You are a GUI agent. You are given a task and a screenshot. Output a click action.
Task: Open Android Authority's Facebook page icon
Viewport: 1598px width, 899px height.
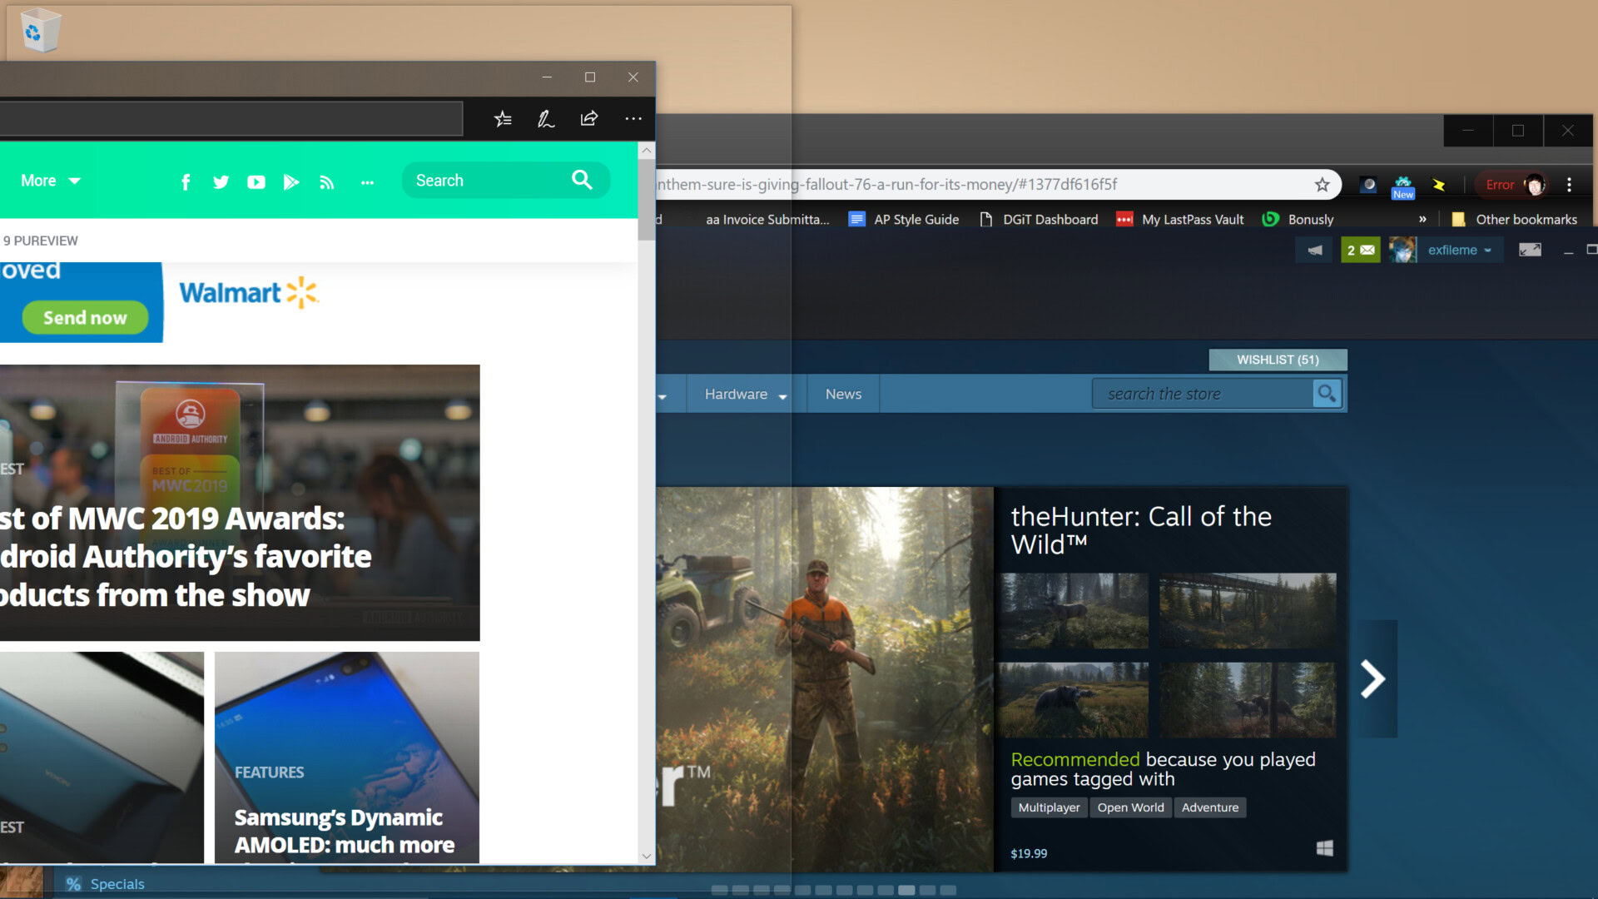coord(186,182)
